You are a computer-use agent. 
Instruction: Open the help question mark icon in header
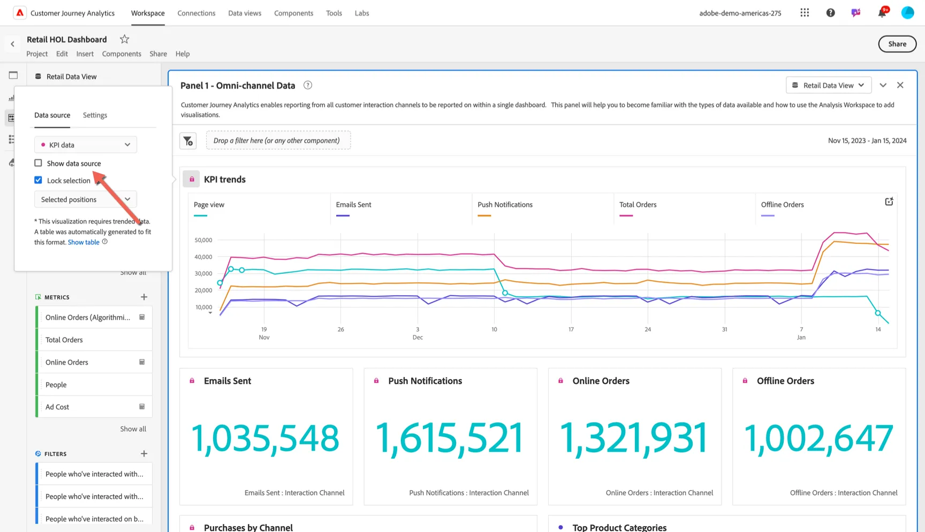click(x=830, y=13)
